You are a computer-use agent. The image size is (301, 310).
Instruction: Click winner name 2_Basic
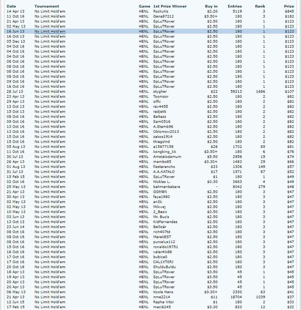pos(160,212)
